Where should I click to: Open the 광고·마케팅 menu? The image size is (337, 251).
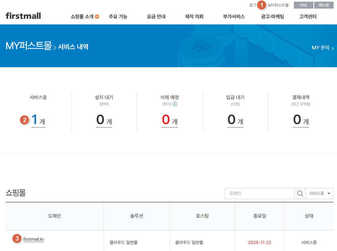272,17
